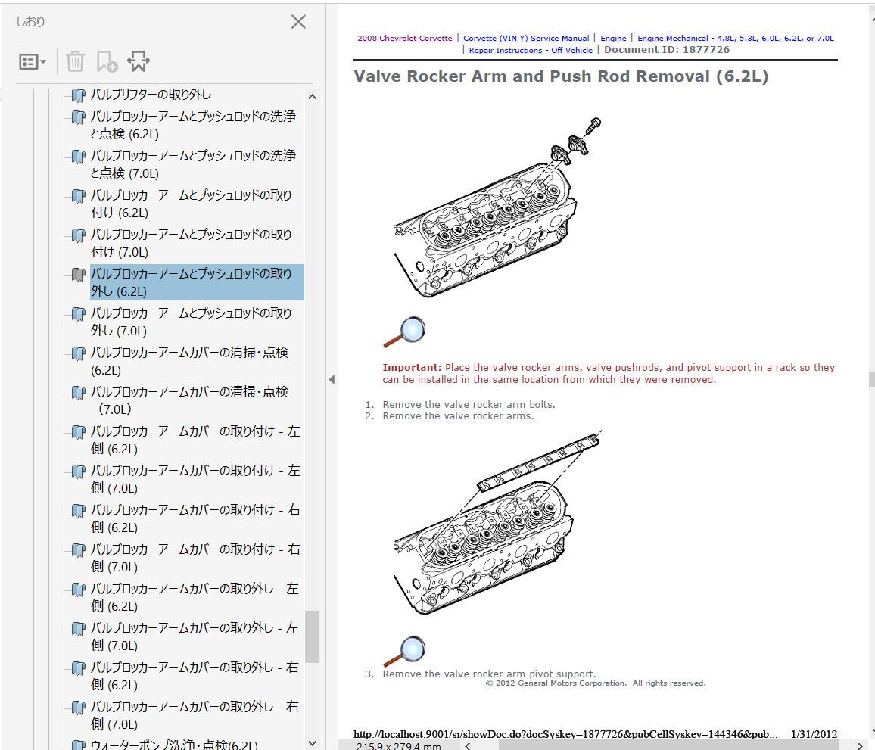
Task: Open the bookmark options dropdown menu
Action: 33,61
